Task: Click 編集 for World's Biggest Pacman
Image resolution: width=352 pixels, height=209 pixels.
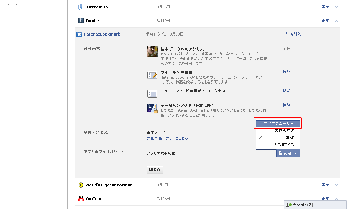Action: [325, 185]
